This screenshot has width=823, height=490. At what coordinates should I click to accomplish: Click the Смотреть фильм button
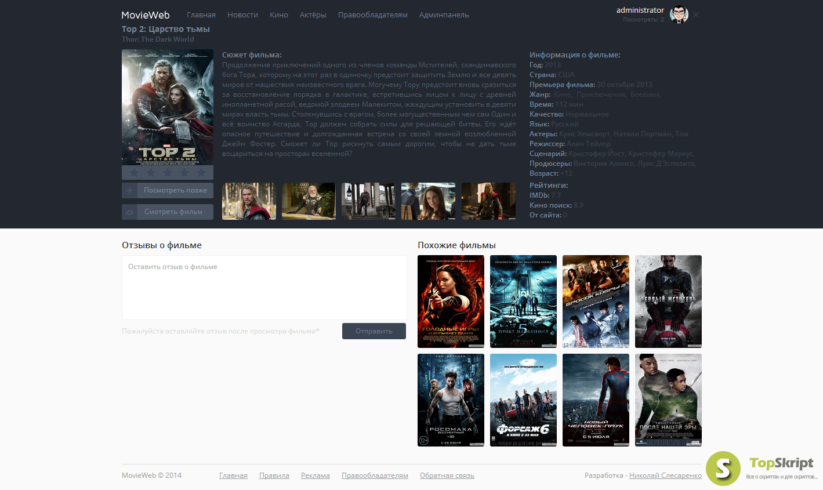168,212
